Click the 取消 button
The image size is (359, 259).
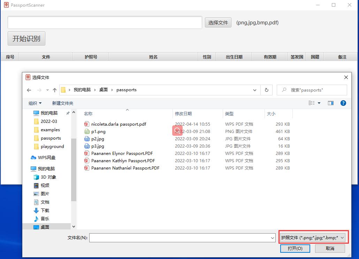[330, 249]
